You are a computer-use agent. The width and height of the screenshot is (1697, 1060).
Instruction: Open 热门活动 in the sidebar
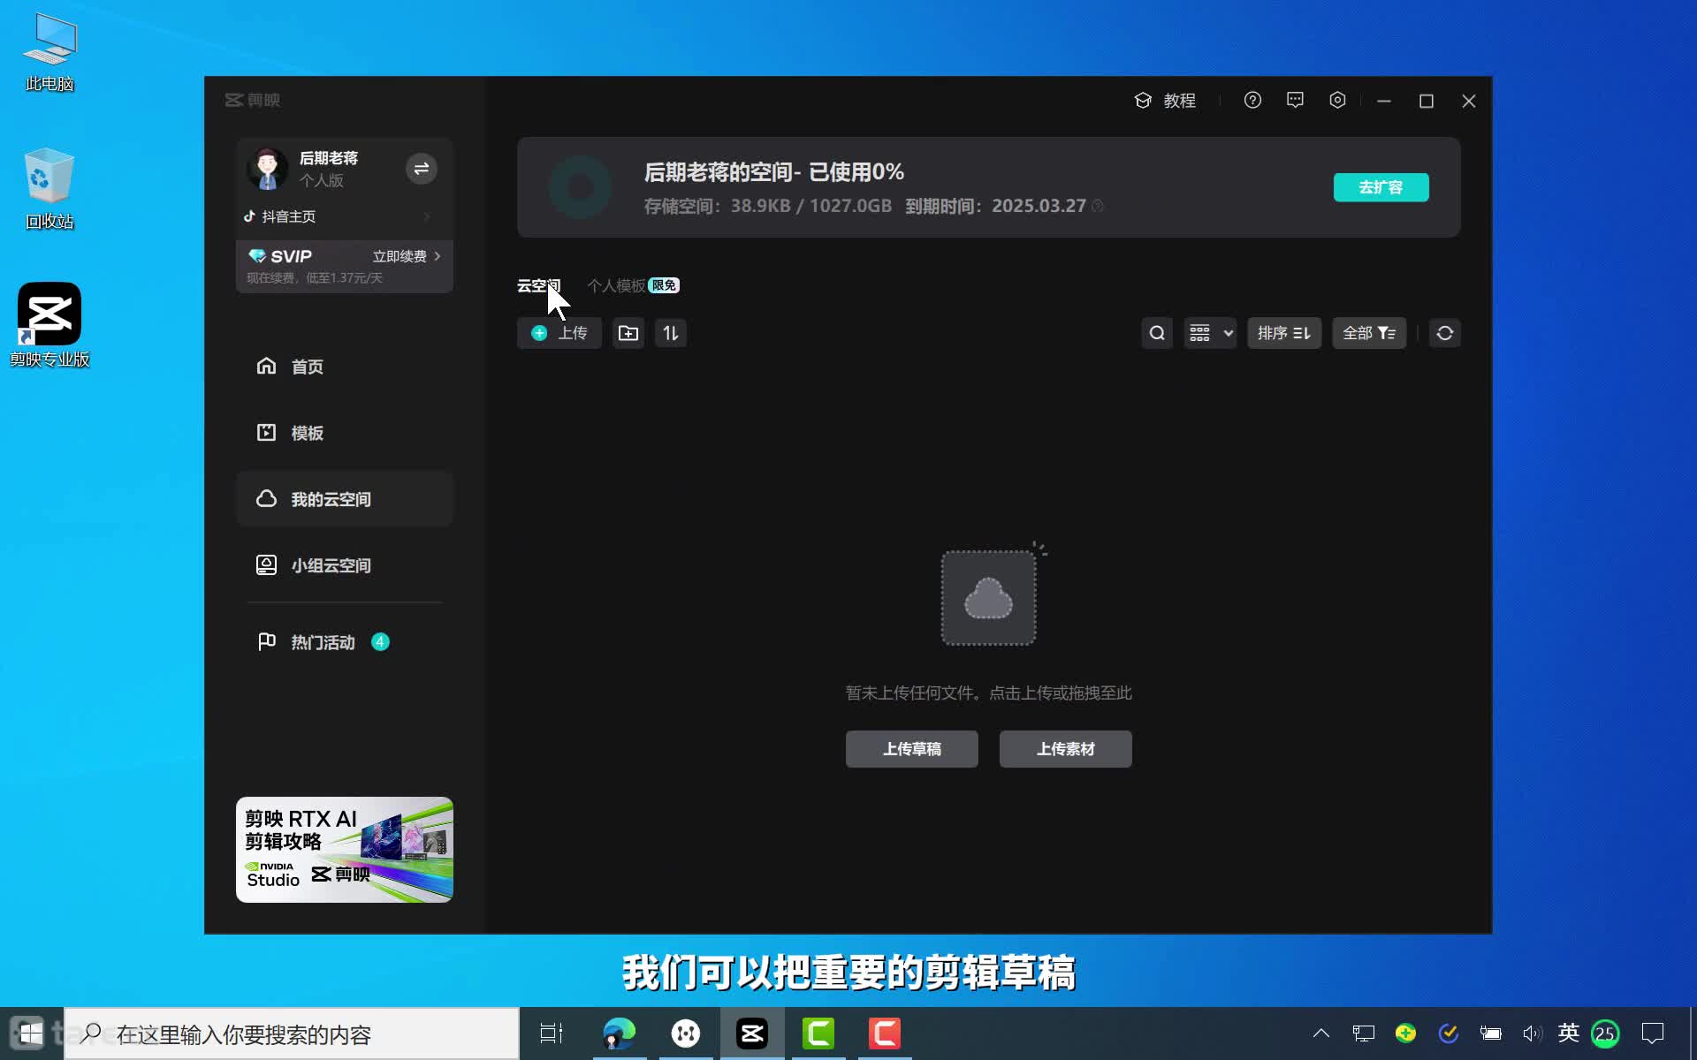[x=345, y=642]
